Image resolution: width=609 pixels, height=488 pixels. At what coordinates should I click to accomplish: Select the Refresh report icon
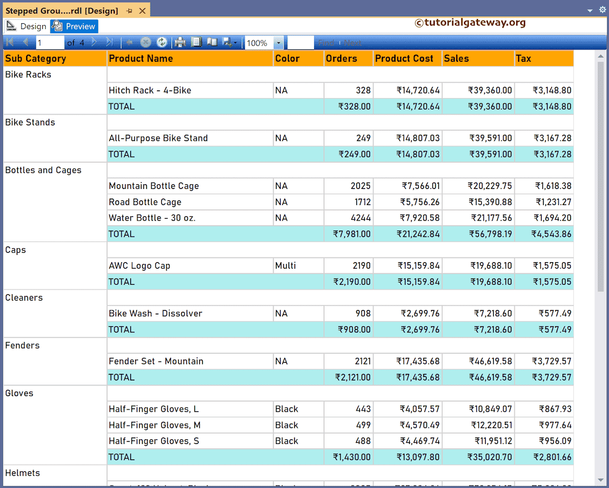[x=162, y=42]
